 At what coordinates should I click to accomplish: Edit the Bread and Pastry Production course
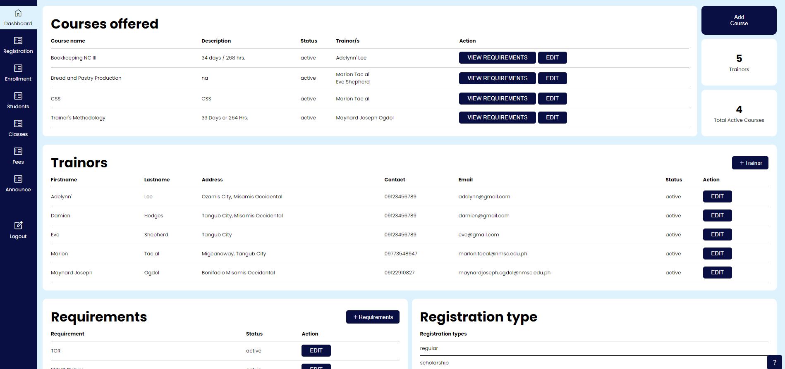[552, 78]
